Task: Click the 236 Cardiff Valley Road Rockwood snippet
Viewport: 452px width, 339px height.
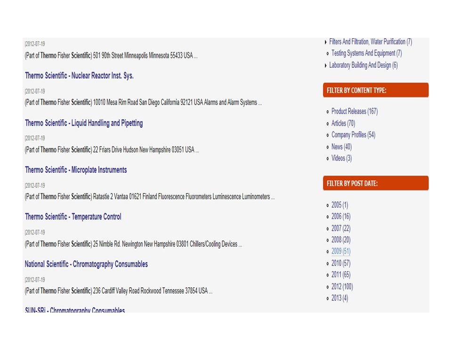Action: 119,291
